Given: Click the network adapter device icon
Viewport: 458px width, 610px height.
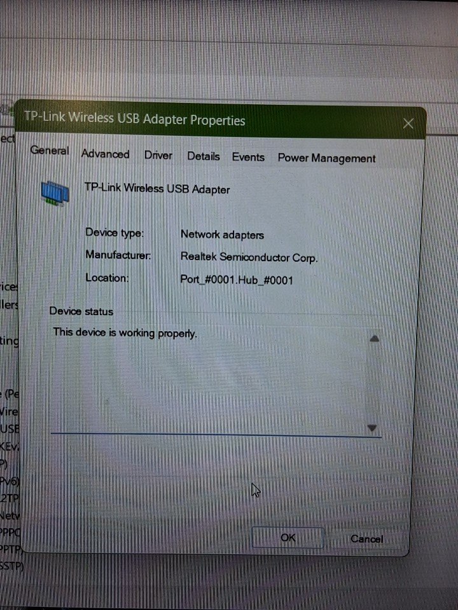Looking at the screenshot, I should (55, 193).
